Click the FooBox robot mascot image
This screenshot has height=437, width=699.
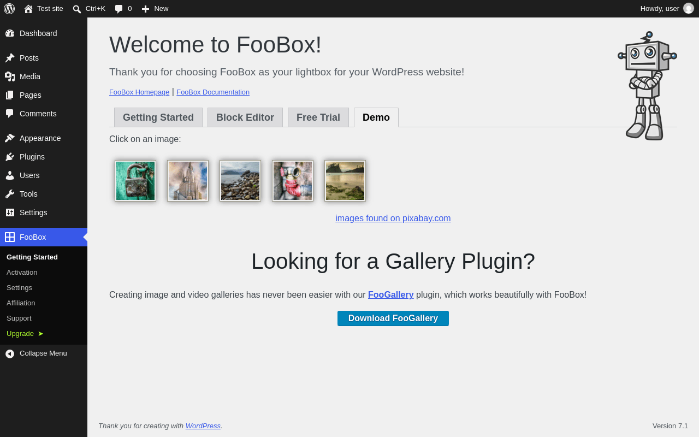(x=648, y=85)
